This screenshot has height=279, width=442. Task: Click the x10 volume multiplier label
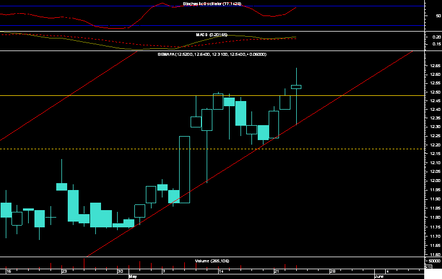click(x=428, y=266)
